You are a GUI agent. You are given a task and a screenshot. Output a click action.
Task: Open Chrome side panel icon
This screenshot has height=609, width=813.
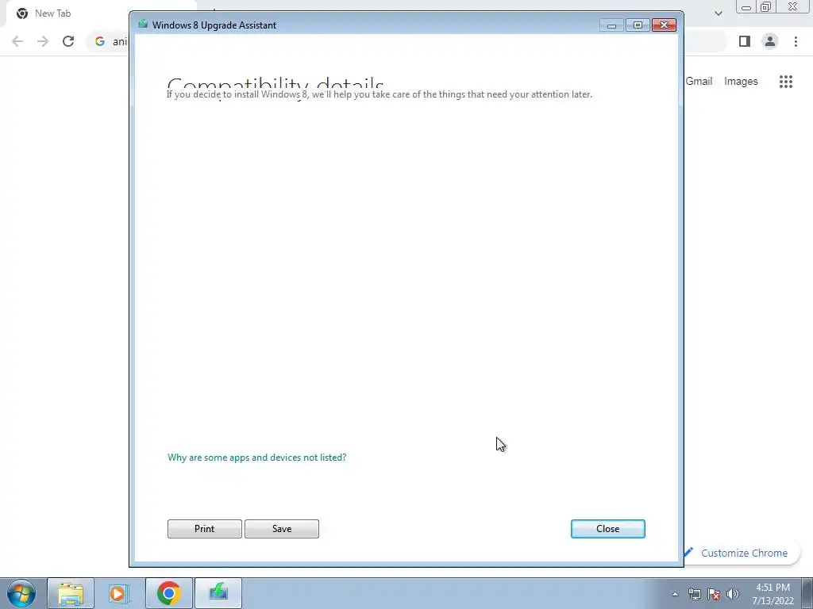745,41
